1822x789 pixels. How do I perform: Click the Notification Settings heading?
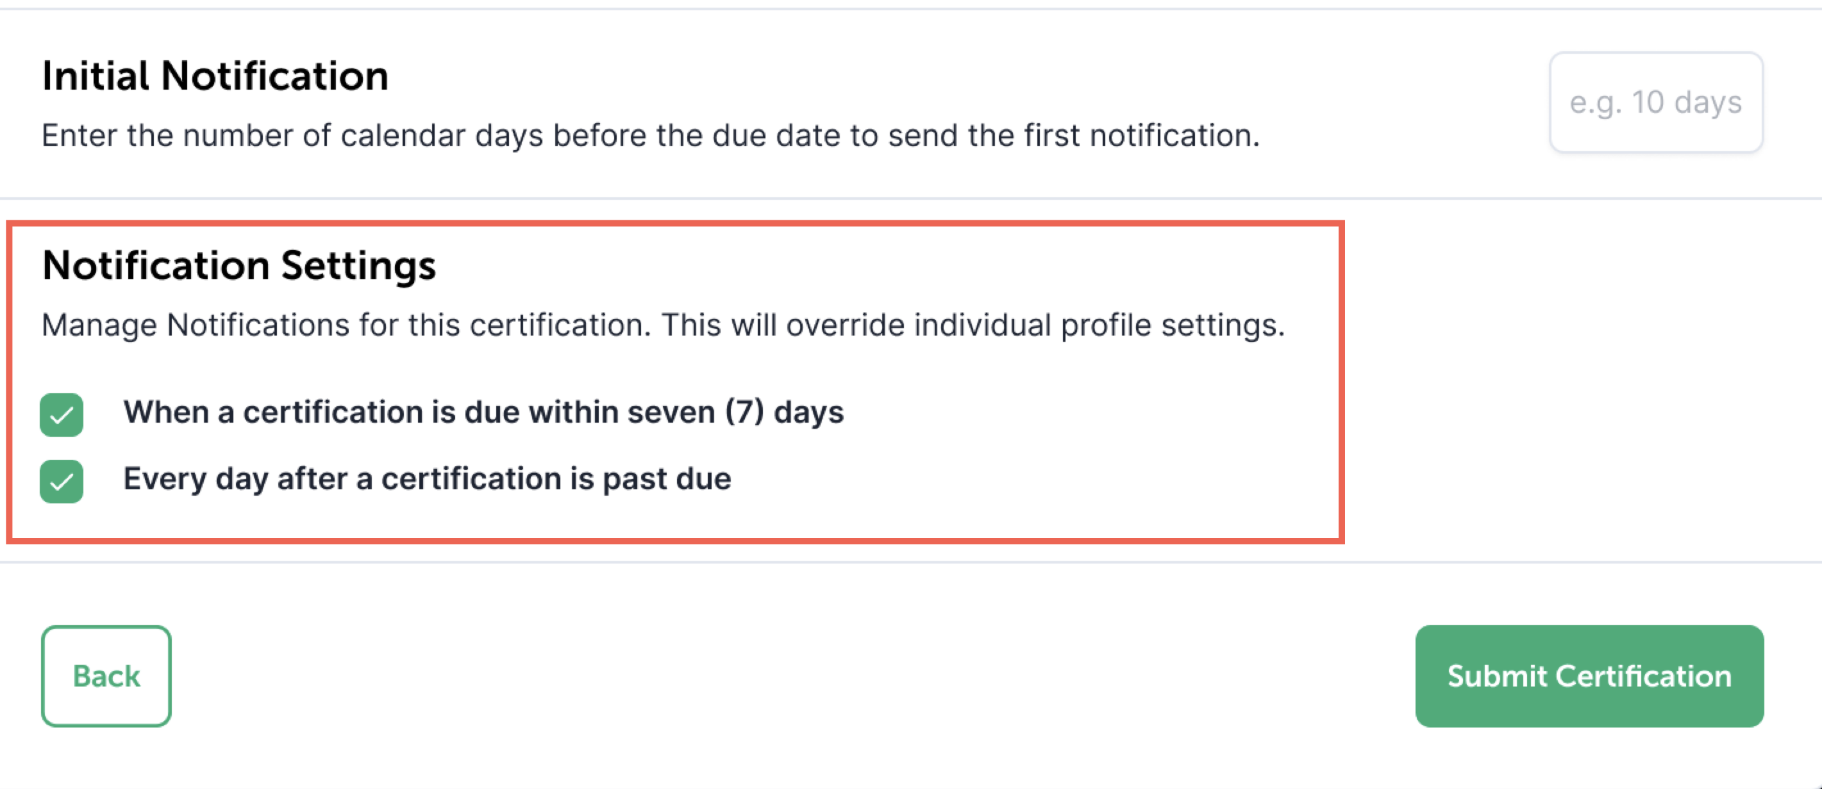pos(239,266)
